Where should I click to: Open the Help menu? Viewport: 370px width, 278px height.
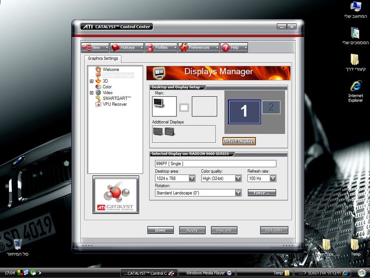(234, 47)
